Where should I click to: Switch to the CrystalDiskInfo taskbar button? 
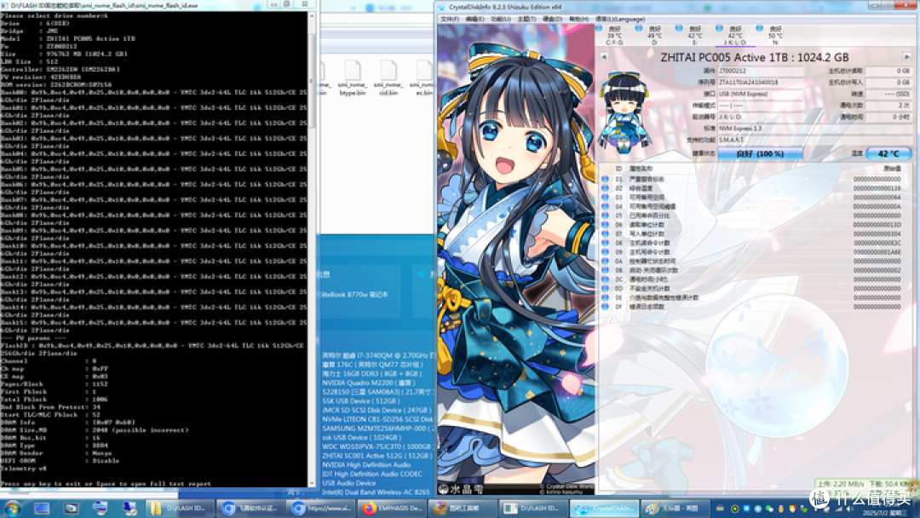[604, 508]
